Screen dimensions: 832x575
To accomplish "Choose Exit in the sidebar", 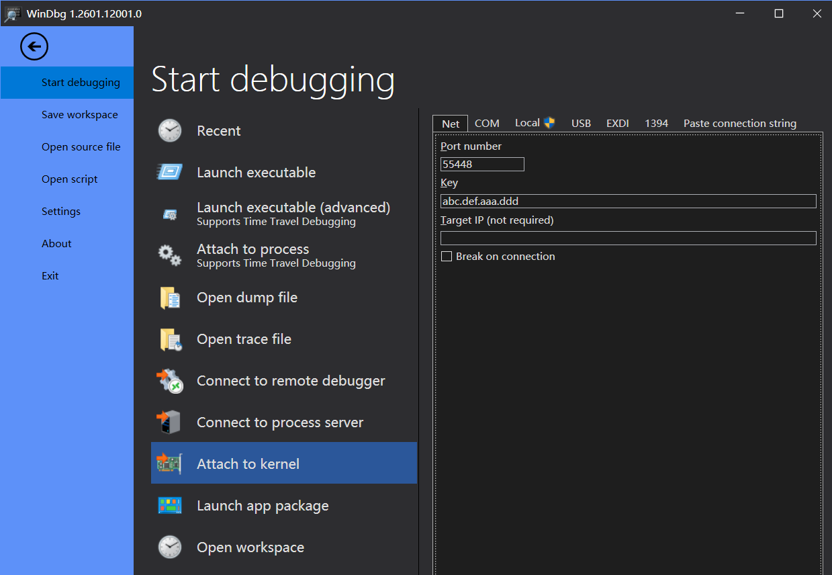I will click(67, 276).
